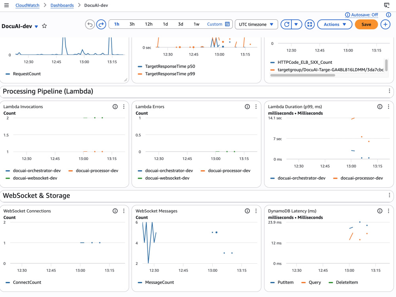Select the 3d time range
Screen dimensions: 396x297
click(x=181, y=24)
